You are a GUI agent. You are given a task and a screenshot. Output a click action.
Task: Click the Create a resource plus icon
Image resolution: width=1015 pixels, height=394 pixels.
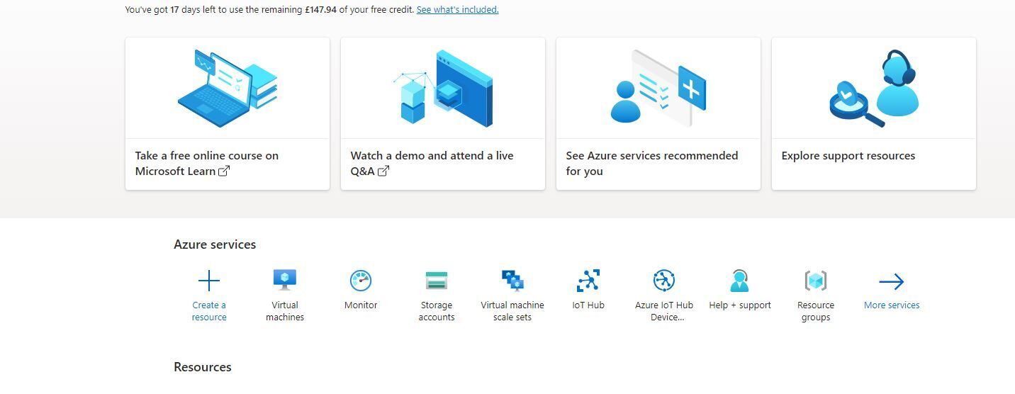click(x=209, y=281)
